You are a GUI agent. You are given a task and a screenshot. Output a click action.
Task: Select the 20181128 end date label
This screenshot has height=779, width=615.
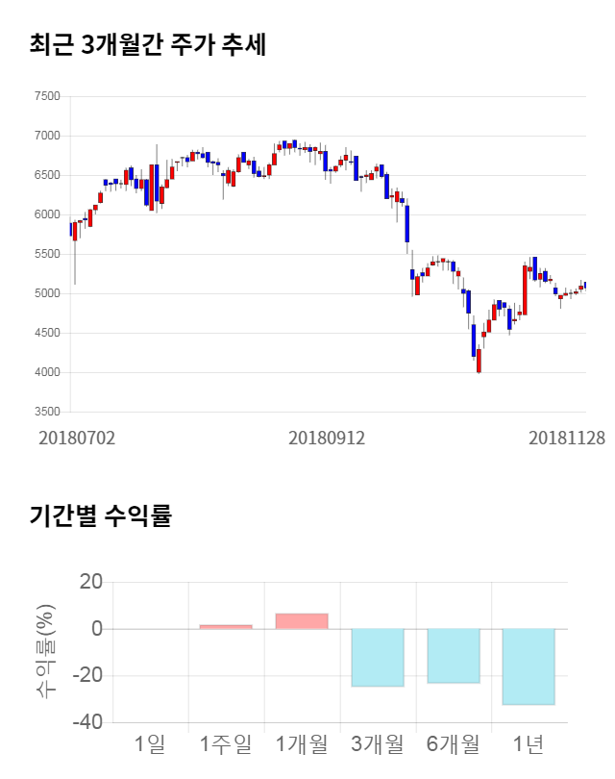click(567, 438)
